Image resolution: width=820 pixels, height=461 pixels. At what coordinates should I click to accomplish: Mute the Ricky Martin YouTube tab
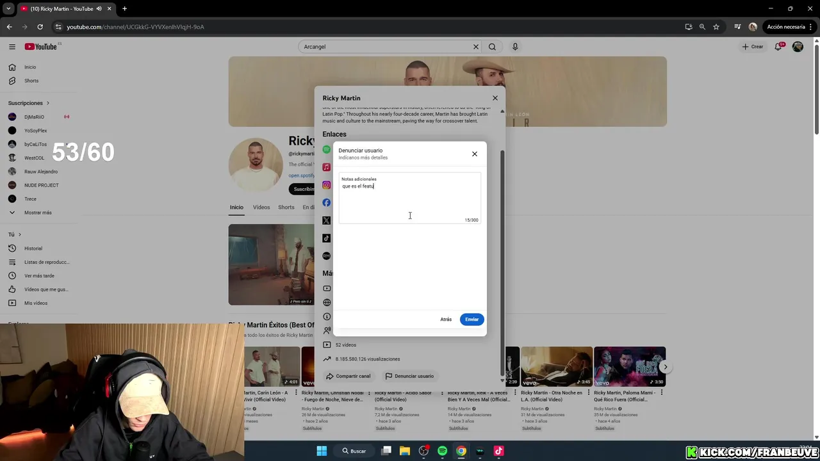click(x=99, y=9)
